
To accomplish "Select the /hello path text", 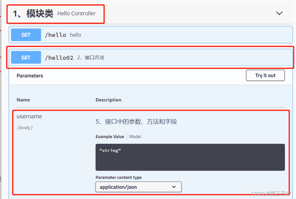I will click(x=55, y=35).
